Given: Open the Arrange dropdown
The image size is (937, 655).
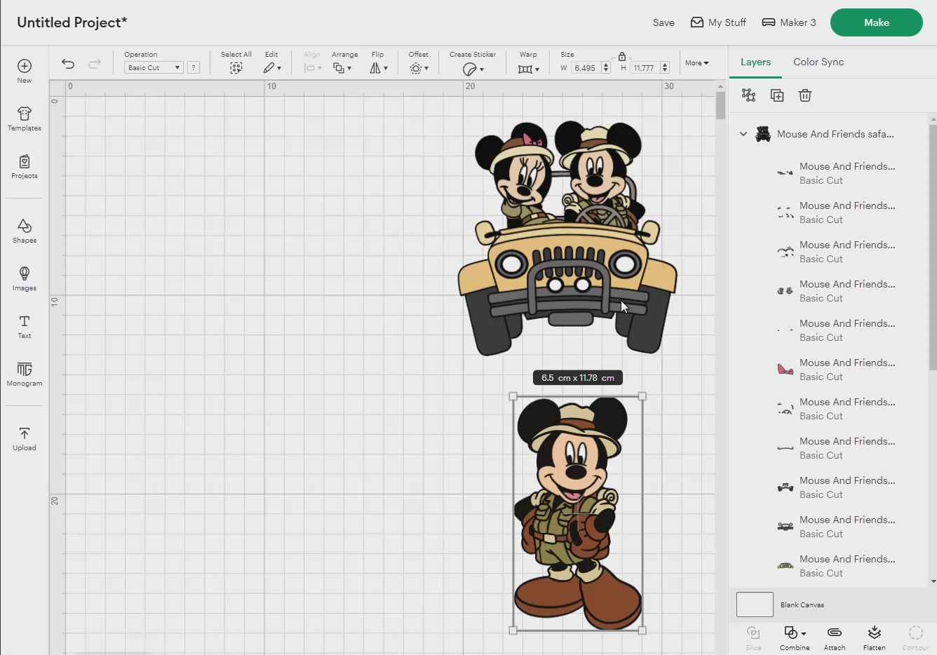Looking at the screenshot, I should click(342, 68).
